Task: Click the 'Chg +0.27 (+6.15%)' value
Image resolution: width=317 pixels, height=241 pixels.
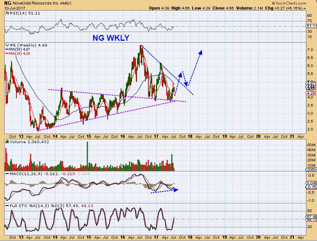Action: click(x=284, y=8)
